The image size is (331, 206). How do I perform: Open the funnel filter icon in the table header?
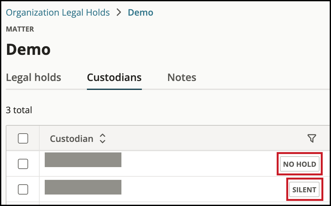(312, 138)
